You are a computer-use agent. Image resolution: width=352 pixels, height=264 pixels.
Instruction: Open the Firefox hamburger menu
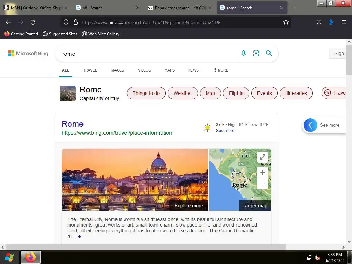click(x=343, y=22)
